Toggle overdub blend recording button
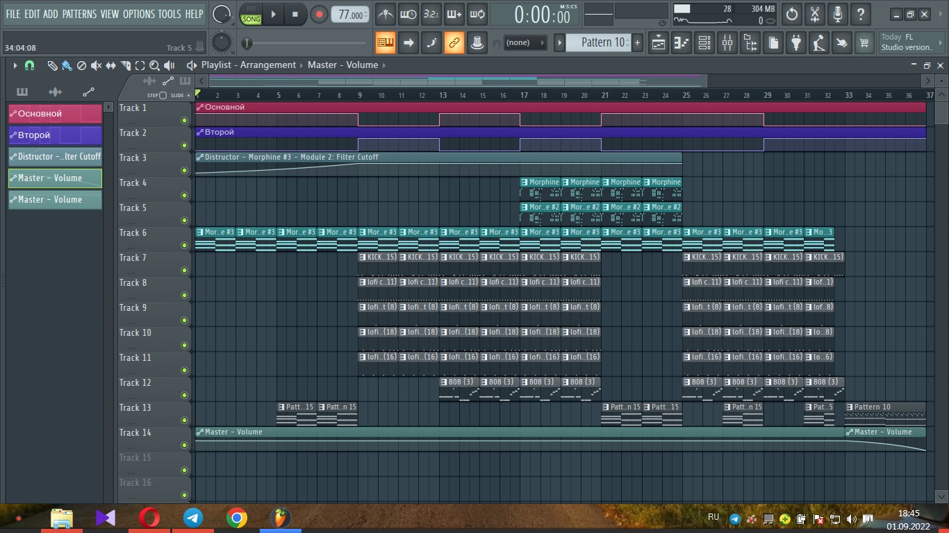Screen dimensions: 949x533 [454, 14]
